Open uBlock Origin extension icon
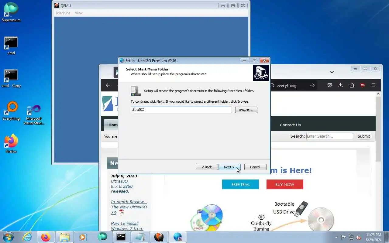Screen dimensions: 389x243 pos(363,85)
